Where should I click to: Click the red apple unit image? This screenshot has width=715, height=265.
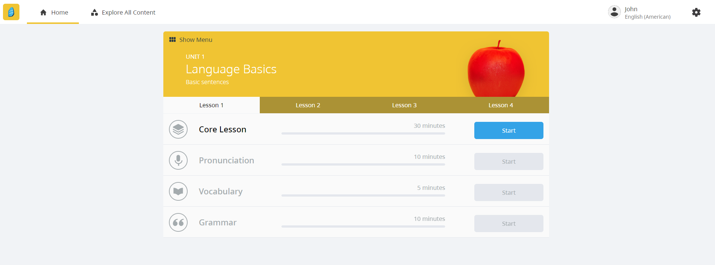(x=496, y=70)
